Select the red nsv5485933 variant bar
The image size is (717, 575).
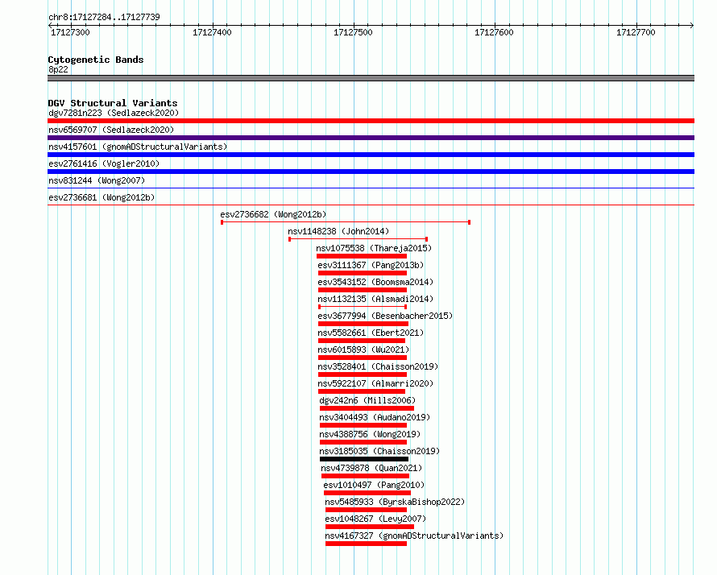tap(367, 510)
